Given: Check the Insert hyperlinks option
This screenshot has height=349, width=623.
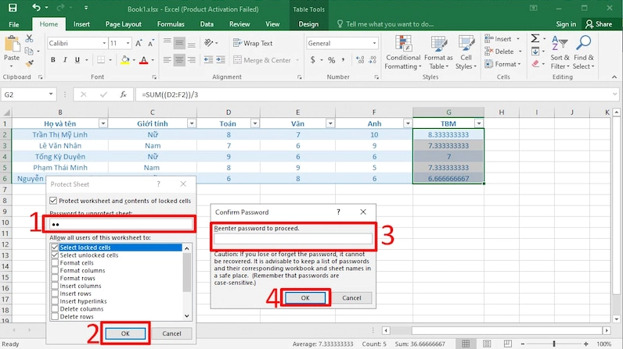Looking at the screenshot, I should [55, 301].
